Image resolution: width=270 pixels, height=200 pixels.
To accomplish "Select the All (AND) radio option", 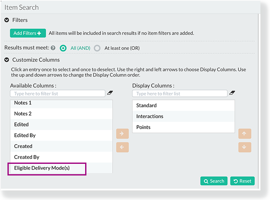I will [63, 48].
